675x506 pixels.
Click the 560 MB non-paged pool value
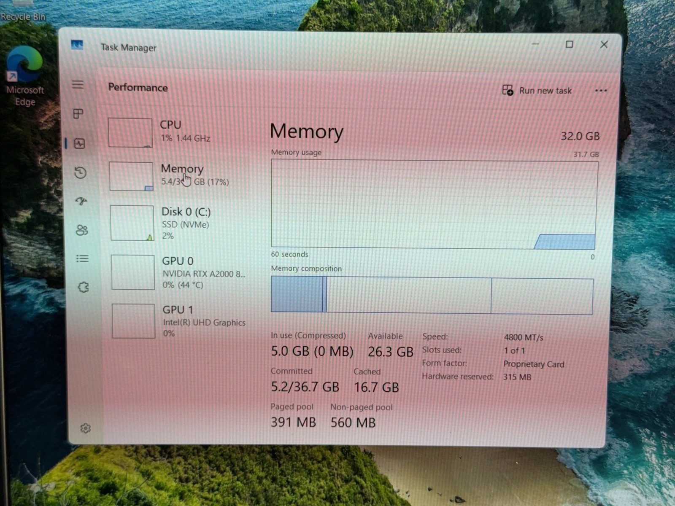[x=353, y=422]
